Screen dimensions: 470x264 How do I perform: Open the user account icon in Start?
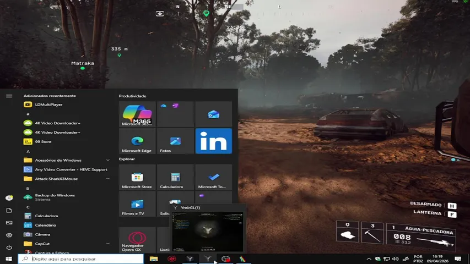[9, 198]
